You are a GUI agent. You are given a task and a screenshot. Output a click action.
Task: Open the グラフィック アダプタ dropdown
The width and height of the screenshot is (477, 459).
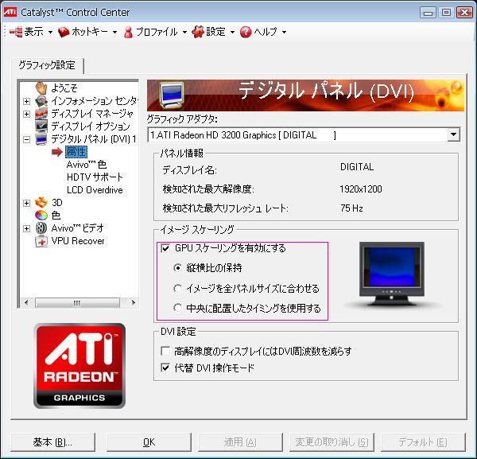click(453, 134)
